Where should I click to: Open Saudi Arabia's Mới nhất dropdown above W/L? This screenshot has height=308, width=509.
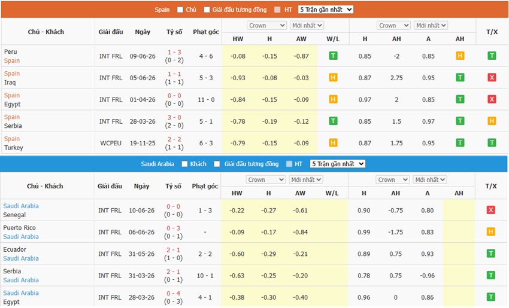pyautogui.click(x=306, y=179)
